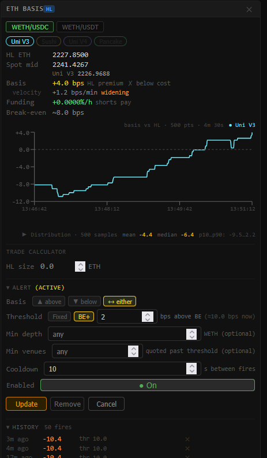Close the ETH Basis panel
The image size is (267, 458).
(x=249, y=10)
